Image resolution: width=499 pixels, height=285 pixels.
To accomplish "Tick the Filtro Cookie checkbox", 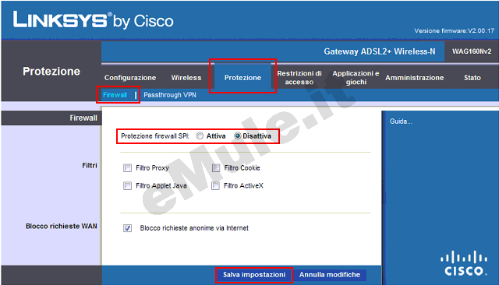I will (216, 167).
